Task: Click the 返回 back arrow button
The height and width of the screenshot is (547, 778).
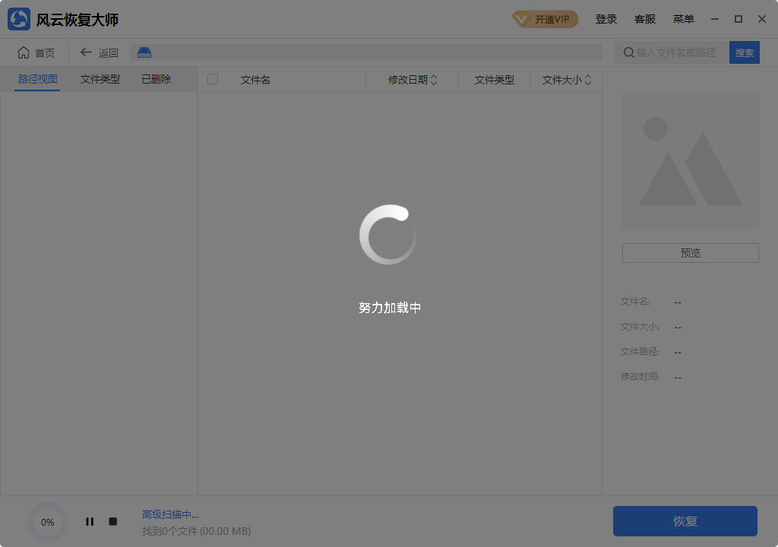Action: tap(100, 52)
